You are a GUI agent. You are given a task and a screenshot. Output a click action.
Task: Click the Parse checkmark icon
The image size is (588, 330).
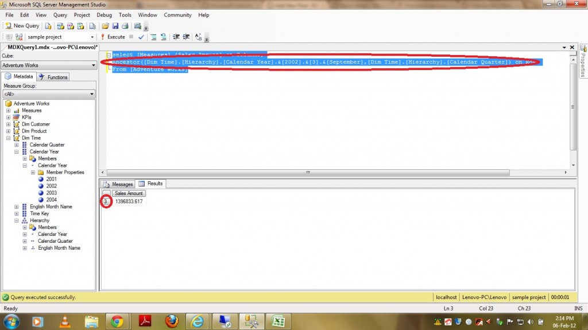(x=141, y=37)
